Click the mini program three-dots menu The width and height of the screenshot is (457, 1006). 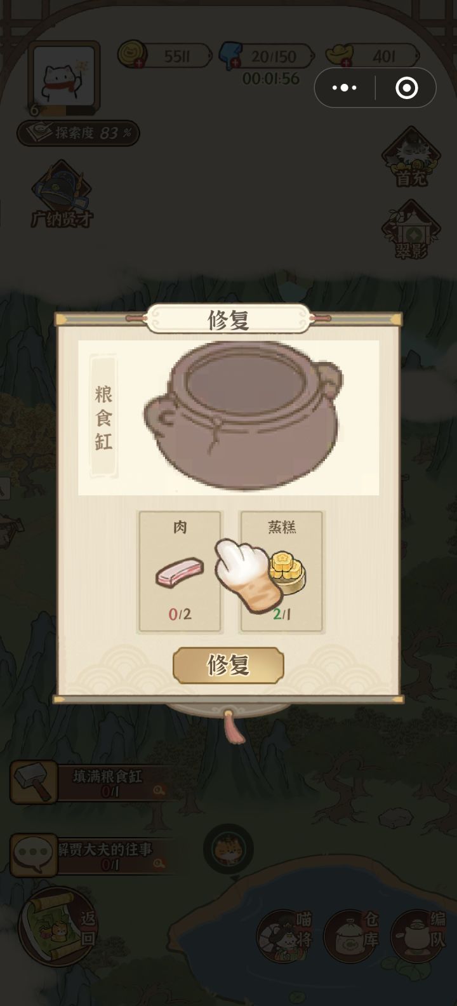345,88
